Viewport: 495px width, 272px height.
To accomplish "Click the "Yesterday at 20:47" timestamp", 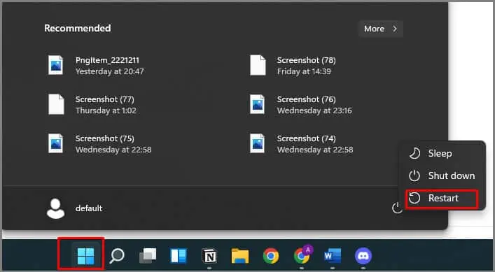I will [109, 71].
